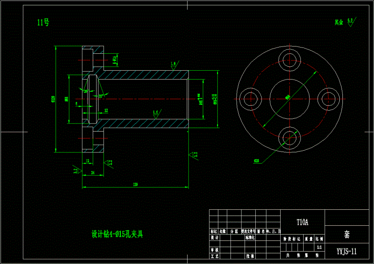Click the '设计' row label
This screenshot has width=374, height=264.
point(214,237)
